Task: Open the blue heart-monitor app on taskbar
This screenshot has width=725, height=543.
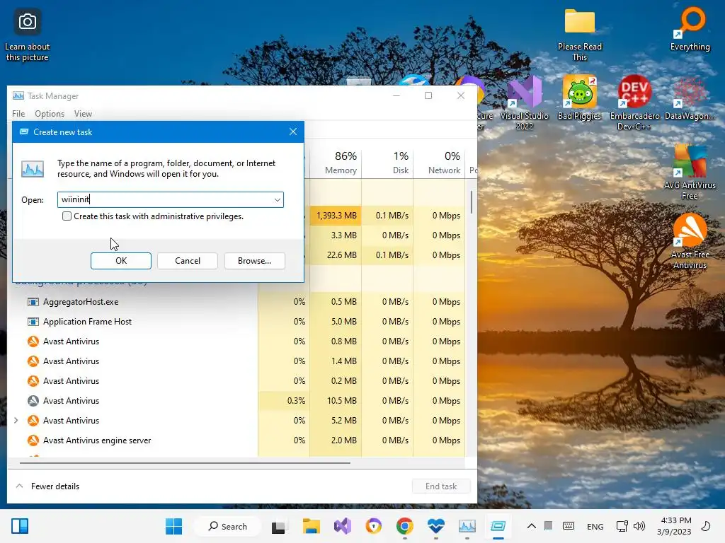Action: 435,526
